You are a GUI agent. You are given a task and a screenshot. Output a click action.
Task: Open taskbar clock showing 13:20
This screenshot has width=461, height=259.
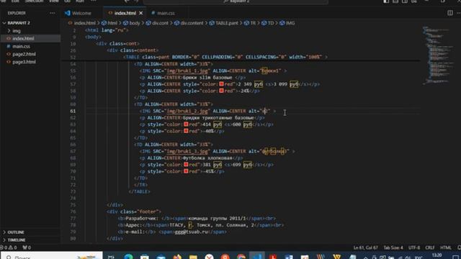coord(437,255)
